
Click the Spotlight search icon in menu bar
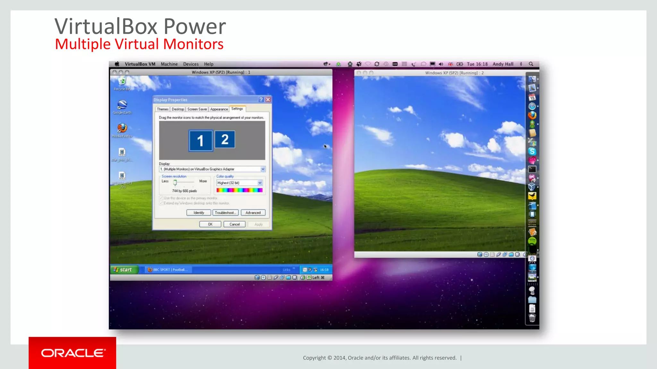[x=531, y=64]
